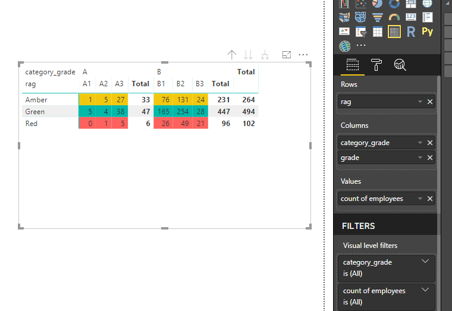Screen dimensions: 452x311
Task: Go to next level with double arrows
Action: click(x=248, y=55)
